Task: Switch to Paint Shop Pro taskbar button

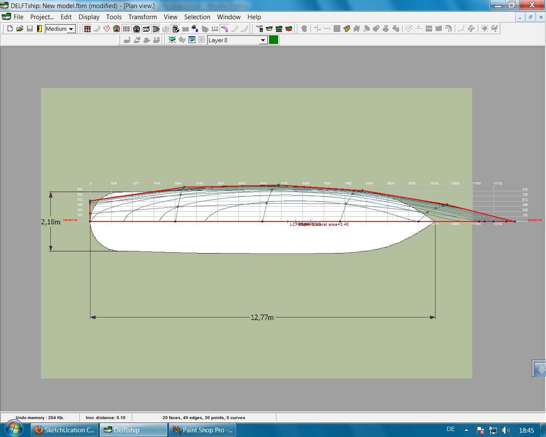Action: pyautogui.click(x=203, y=430)
